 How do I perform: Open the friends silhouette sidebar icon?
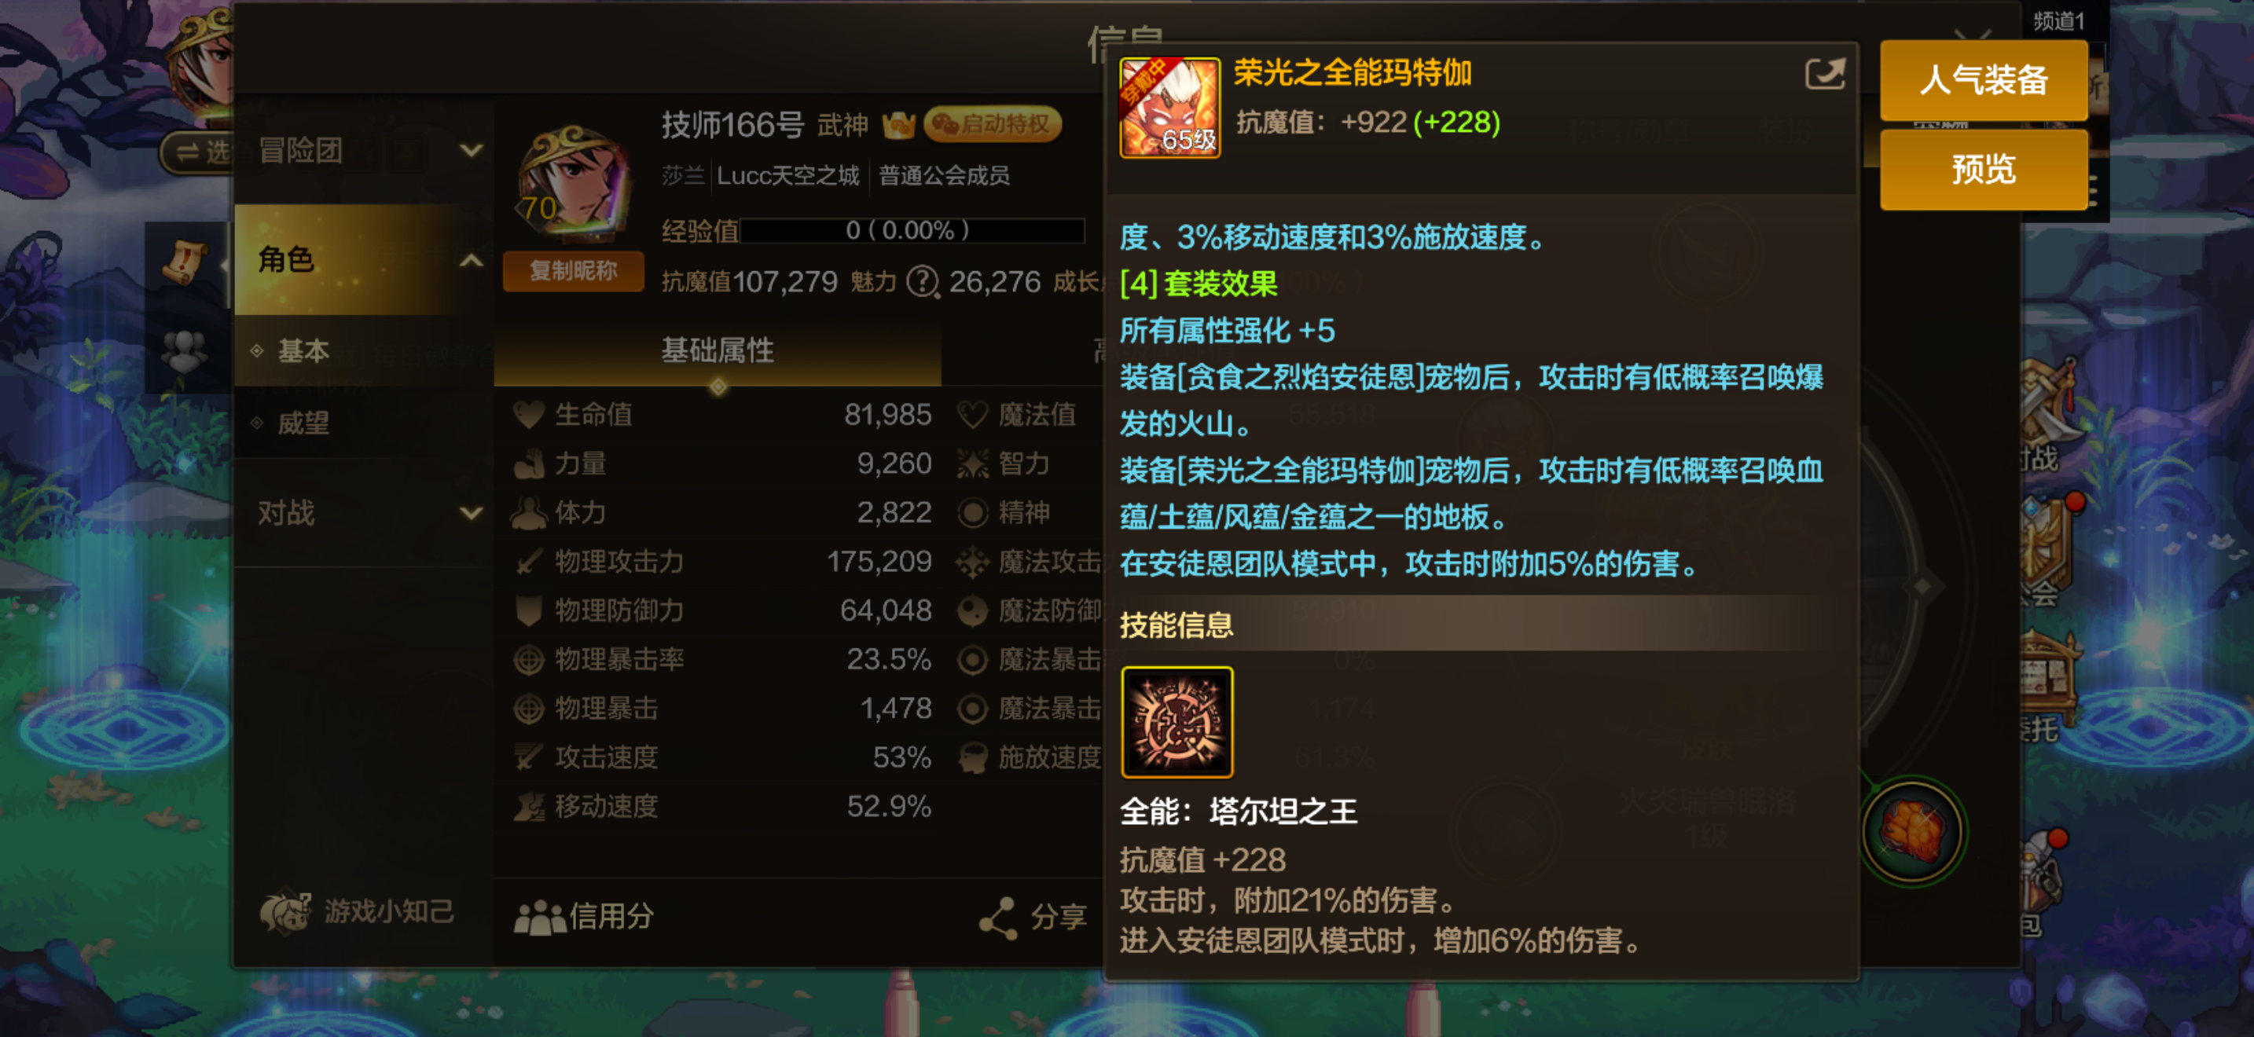[x=185, y=350]
